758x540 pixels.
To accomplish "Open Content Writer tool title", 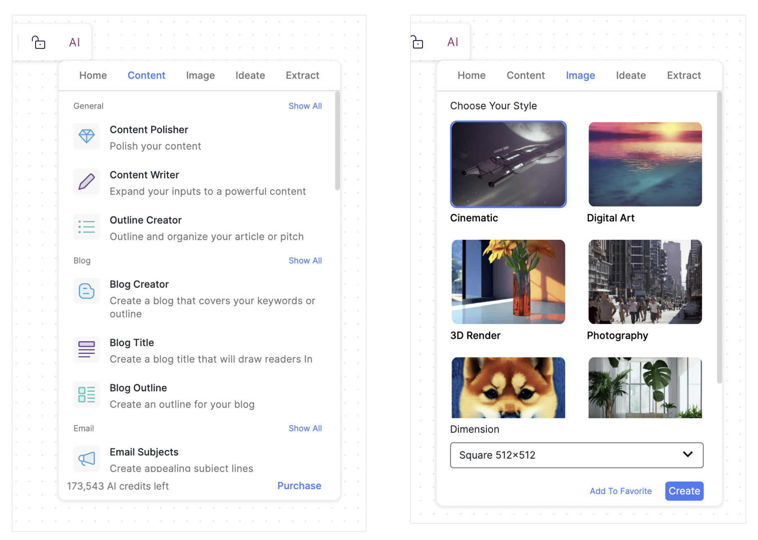I will [x=144, y=175].
